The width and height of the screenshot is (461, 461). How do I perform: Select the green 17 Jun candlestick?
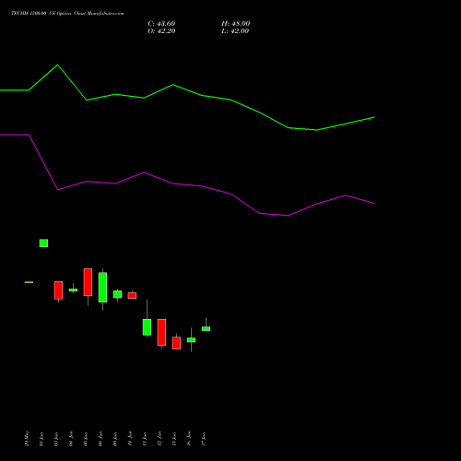(206, 328)
